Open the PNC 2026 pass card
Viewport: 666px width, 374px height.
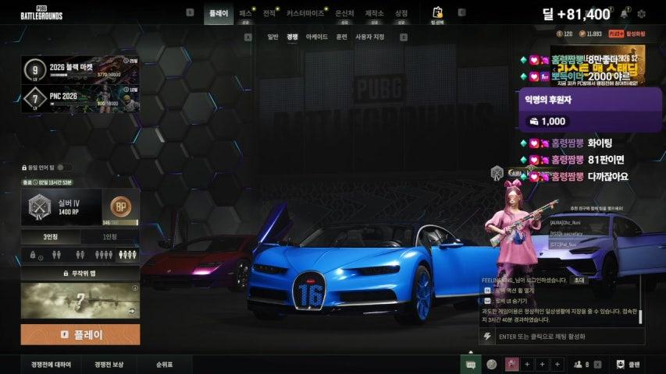coord(80,99)
